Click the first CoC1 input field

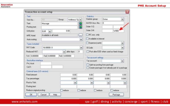46,67
